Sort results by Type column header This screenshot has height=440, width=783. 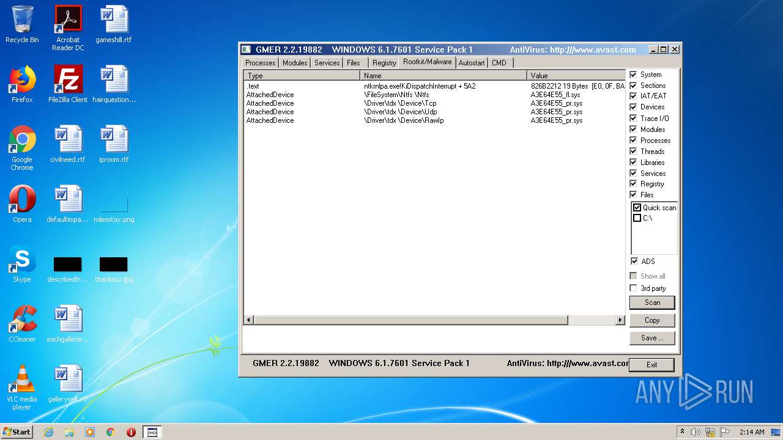(302, 76)
